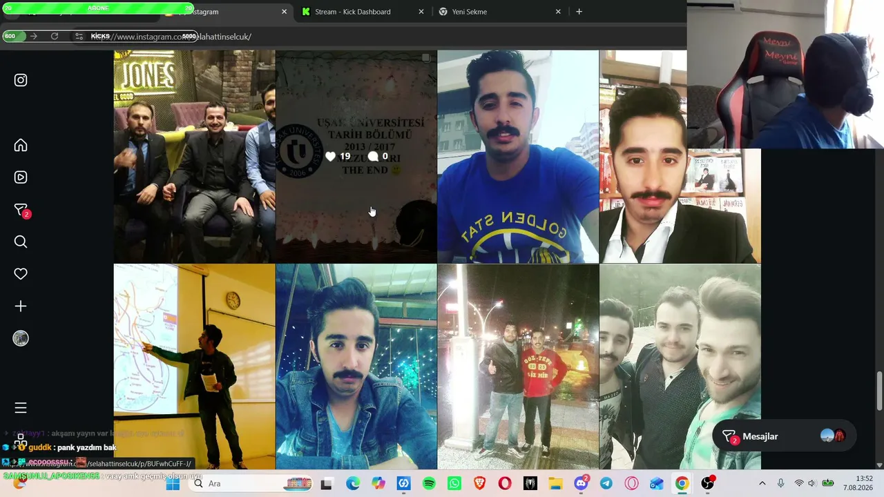Open Outlook from the taskbar
Screen dimensions: 884x497
click(x=657, y=484)
